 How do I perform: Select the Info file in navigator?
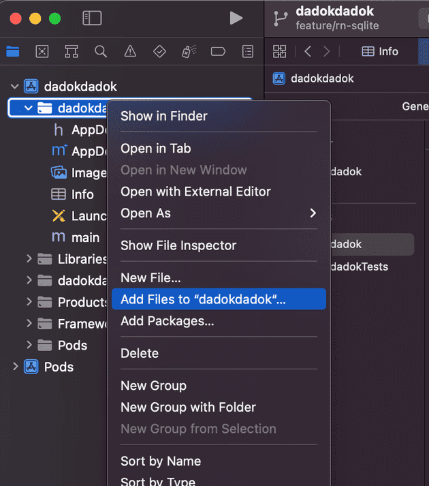pyautogui.click(x=82, y=194)
